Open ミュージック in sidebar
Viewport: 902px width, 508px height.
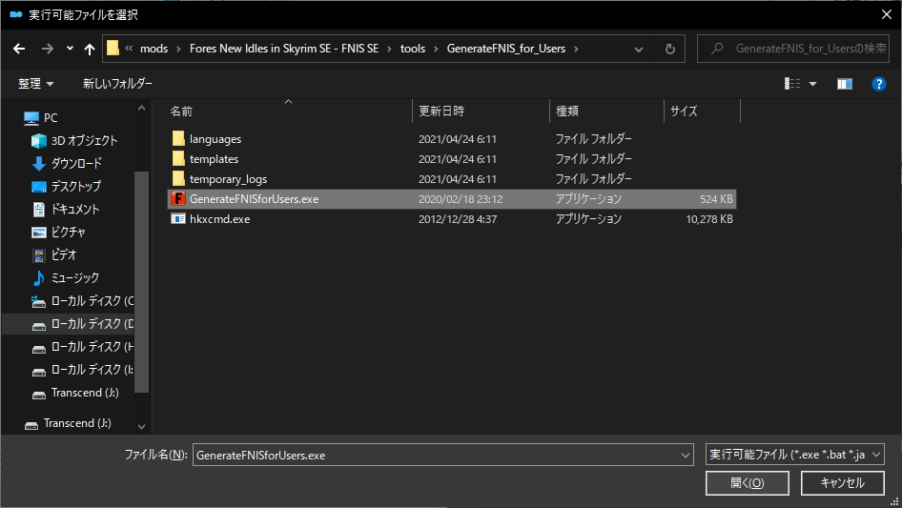pyautogui.click(x=74, y=278)
